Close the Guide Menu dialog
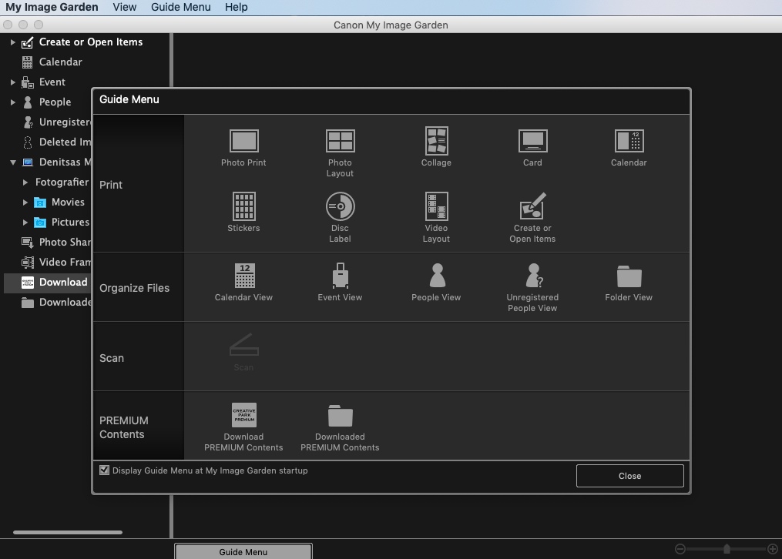The image size is (782, 559). (x=629, y=476)
